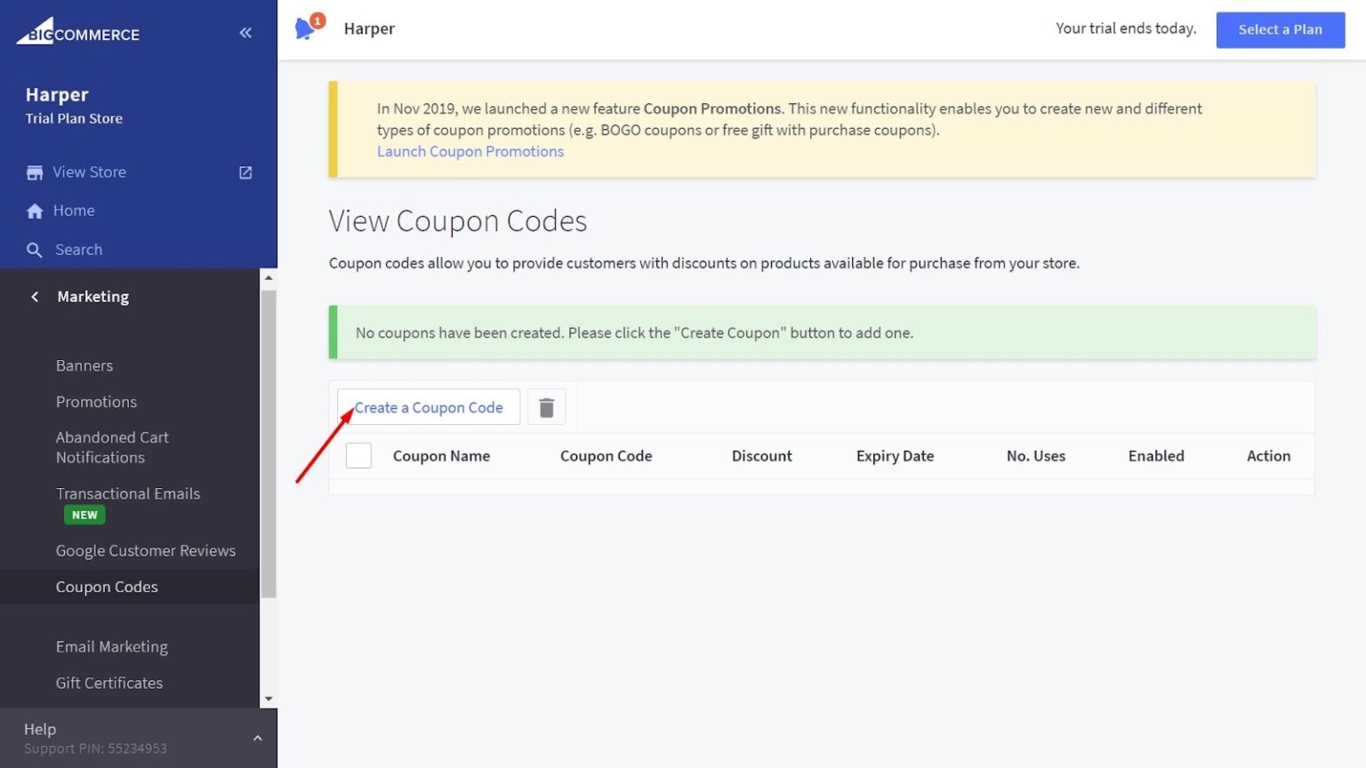The height and width of the screenshot is (768, 1366).
Task: Click the BigCommerce logo
Action: coord(77,33)
